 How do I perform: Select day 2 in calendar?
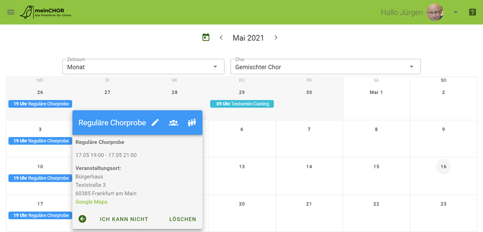tap(443, 93)
